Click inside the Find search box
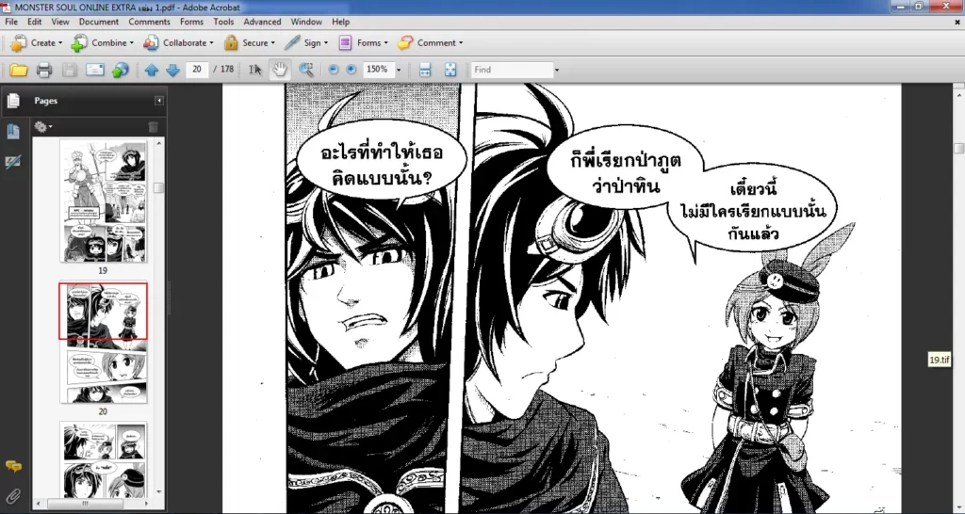The width and height of the screenshot is (965, 514). 512,70
